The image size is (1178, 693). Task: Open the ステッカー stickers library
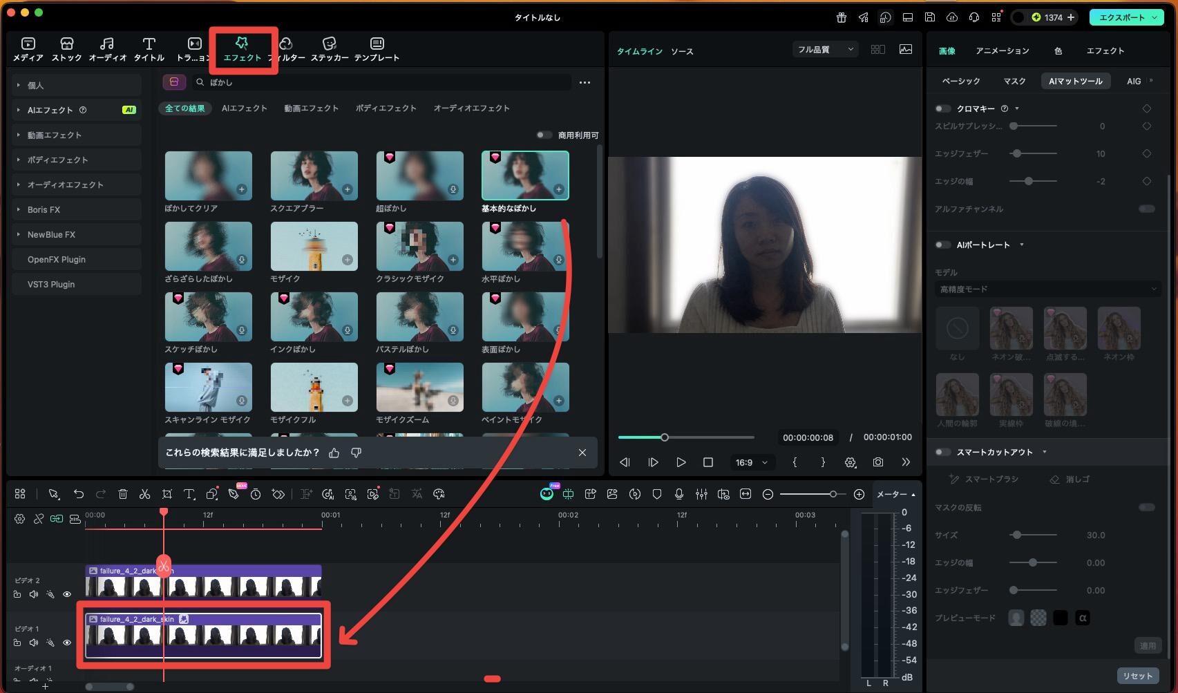point(330,50)
